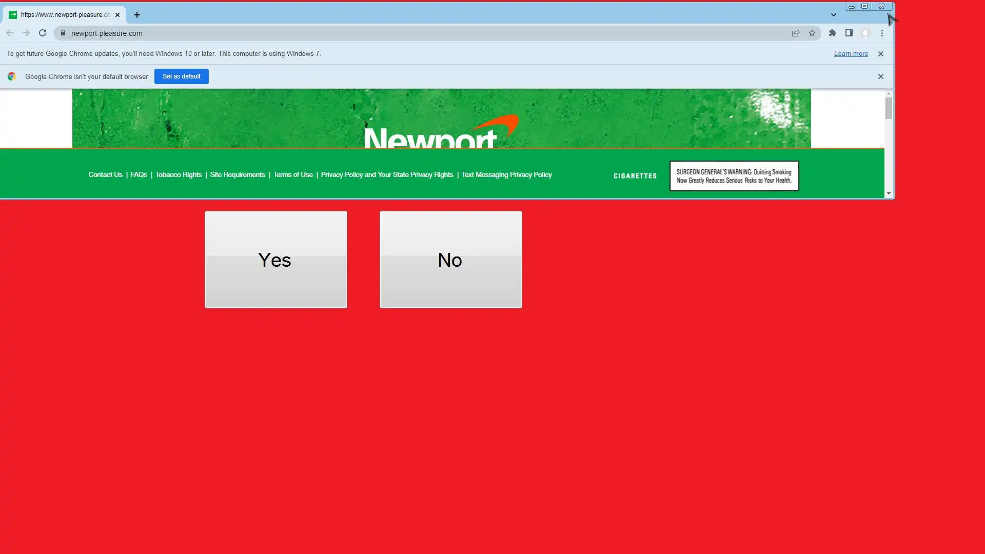Expand the tab search chevron

tap(833, 15)
